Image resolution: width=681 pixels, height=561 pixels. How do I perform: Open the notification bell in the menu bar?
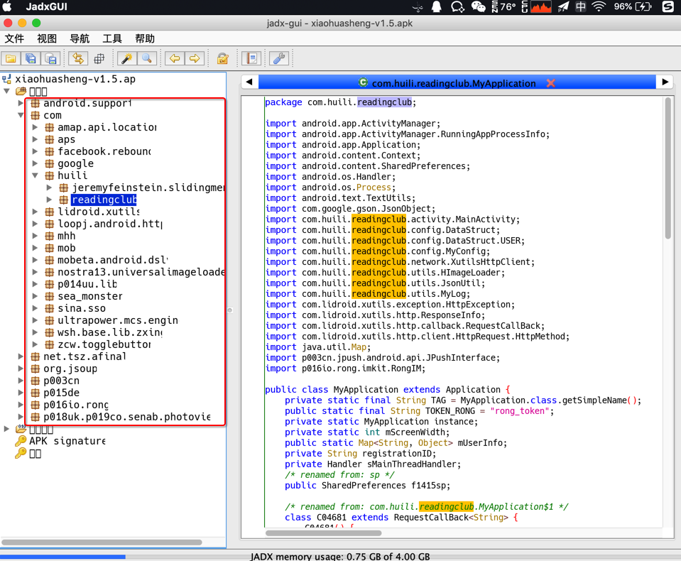pyautogui.click(x=437, y=6)
